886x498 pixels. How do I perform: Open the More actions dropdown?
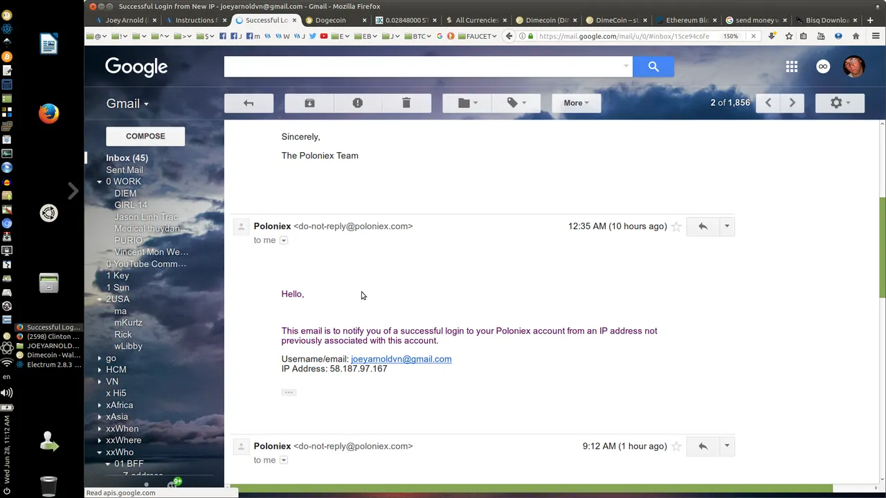576,103
